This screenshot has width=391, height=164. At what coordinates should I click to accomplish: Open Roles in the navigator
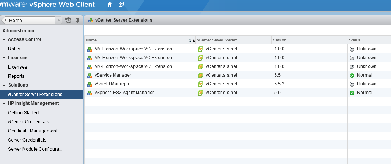[14, 49]
